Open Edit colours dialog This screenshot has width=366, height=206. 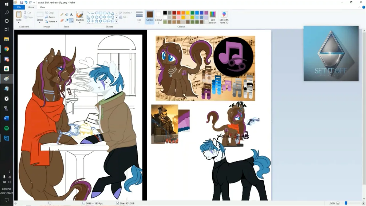[x=213, y=17]
